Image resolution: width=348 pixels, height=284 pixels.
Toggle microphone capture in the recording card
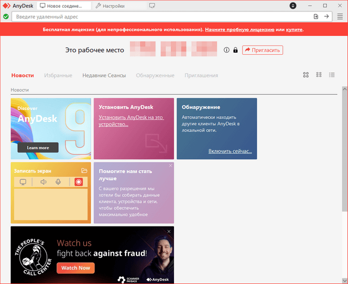coord(58,182)
